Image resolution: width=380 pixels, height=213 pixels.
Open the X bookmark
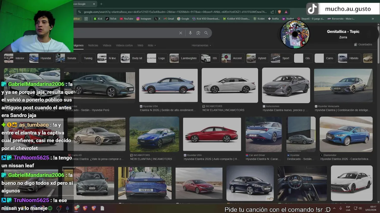click(157, 19)
